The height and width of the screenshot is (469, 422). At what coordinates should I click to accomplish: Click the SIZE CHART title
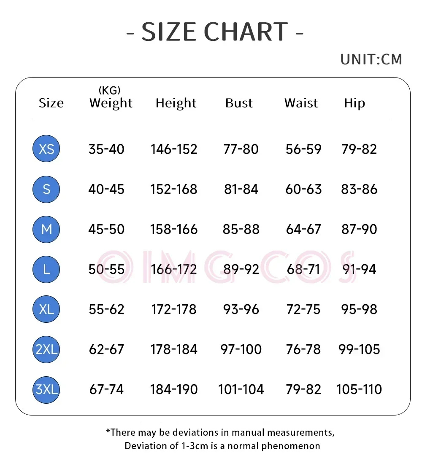click(215, 32)
